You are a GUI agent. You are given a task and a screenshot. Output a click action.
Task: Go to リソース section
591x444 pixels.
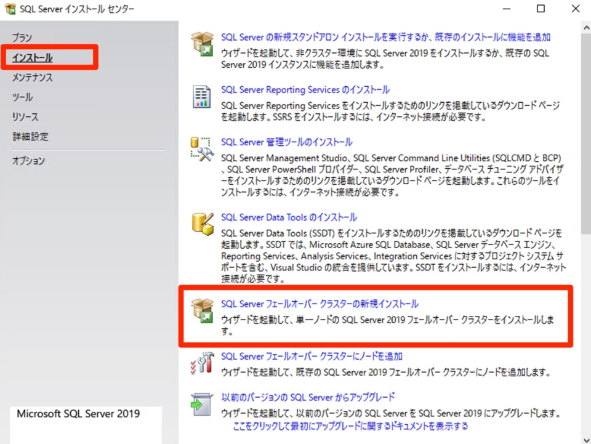[x=25, y=117]
